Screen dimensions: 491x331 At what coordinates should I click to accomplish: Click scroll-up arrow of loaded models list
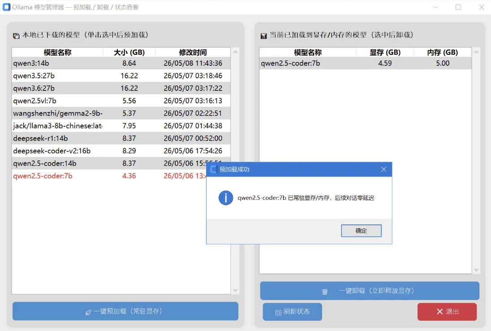pos(476,52)
